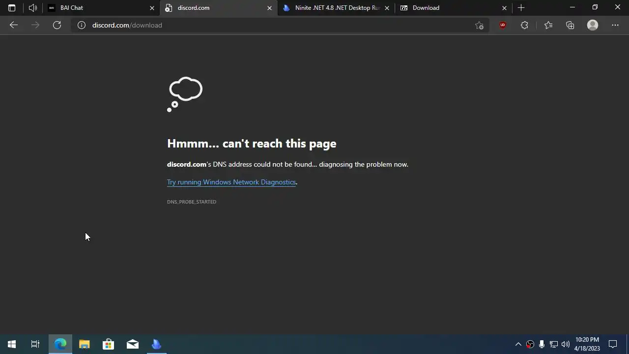Open File Explorer from the taskbar
The image size is (629, 354).
click(85, 344)
